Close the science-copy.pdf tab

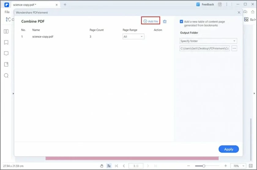pos(57,5)
